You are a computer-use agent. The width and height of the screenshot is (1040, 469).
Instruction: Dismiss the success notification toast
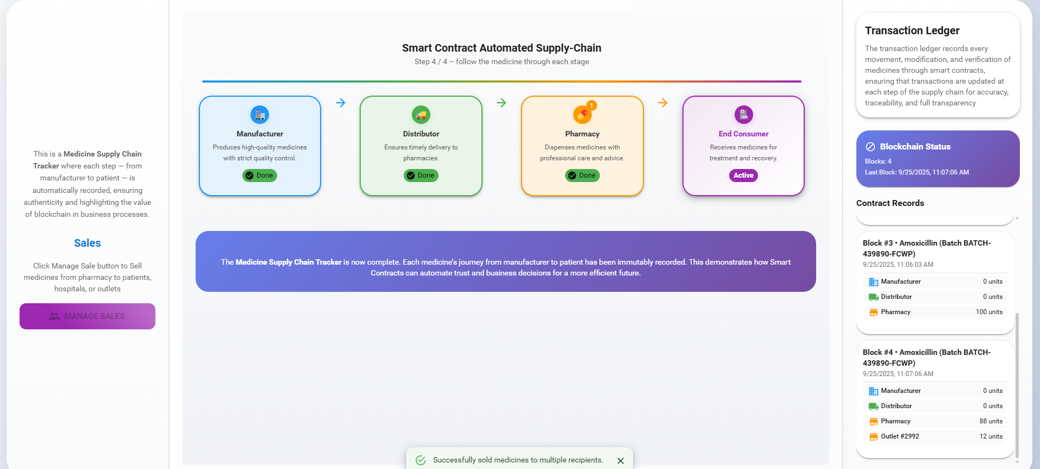point(621,460)
